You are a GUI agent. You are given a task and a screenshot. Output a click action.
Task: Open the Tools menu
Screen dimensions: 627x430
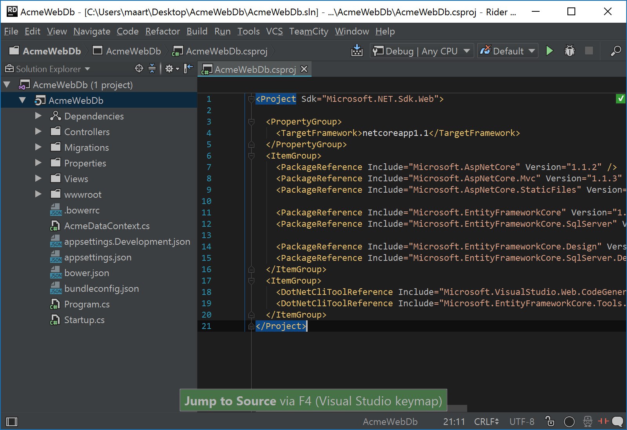coord(248,31)
